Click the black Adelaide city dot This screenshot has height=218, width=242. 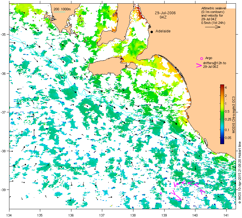click(152, 32)
